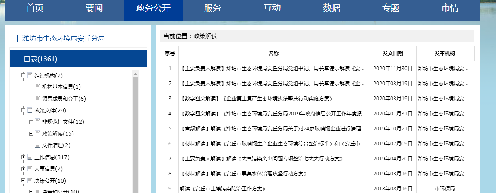Select 文件清理(2) in the tree

[x=56, y=146]
